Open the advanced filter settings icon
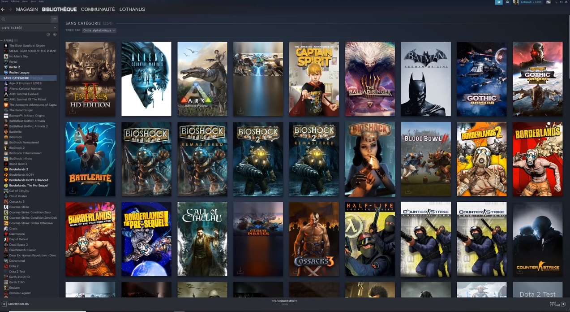Screen dimensions: 570x312 (x=54, y=19)
